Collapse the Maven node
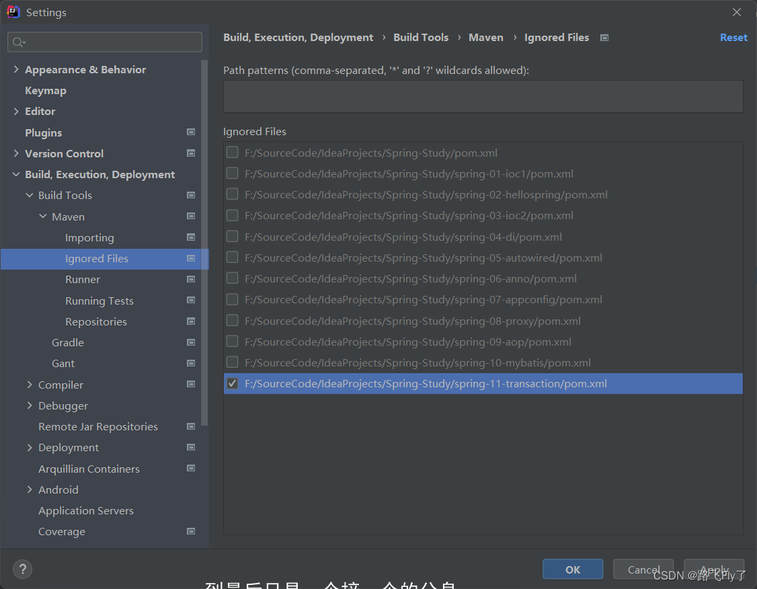757x589 pixels. [x=43, y=217]
